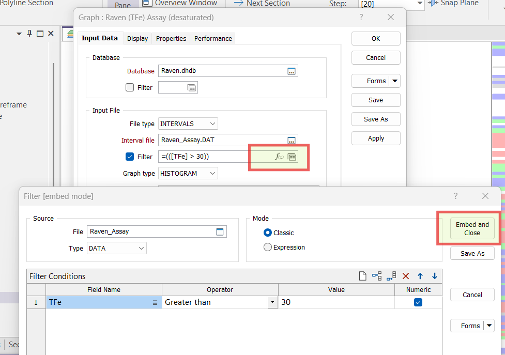Screen dimensions: 505x355
Task: Click the insert row icon in Filter Conditions
Action: pos(377,276)
